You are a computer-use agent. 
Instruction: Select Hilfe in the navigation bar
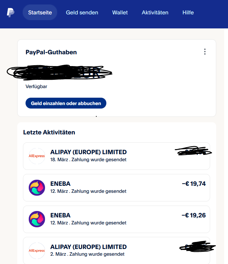(x=188, y=13)
